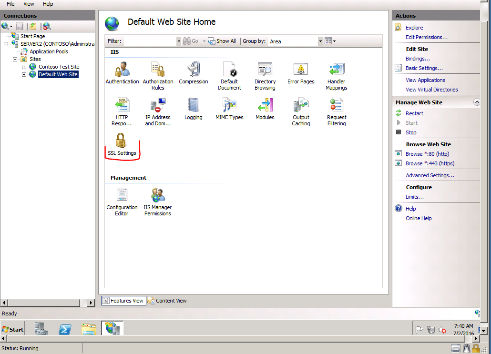Restart the web site
The image size is (491, 354).
pyautogui.click(x=414, y=113)
